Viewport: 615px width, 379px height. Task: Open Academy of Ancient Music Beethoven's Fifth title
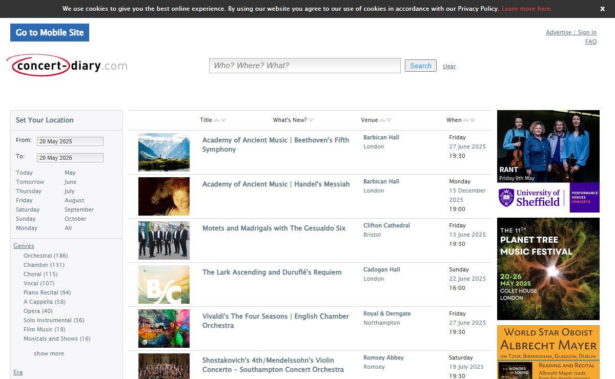[x=276, y=144]
